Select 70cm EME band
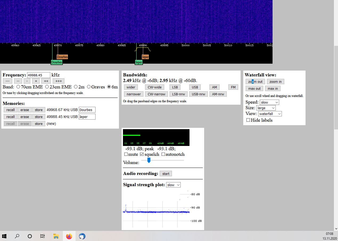Screen dimensions: 338x241 pos(18,87)
